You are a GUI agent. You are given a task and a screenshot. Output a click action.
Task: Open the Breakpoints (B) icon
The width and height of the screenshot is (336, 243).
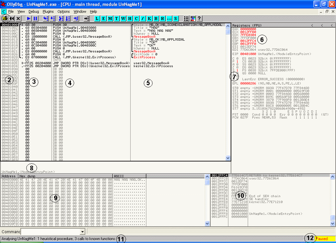coord(156,19)
